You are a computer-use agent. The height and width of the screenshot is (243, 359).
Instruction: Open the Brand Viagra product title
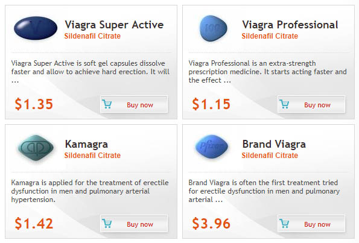[x=274, y=144]
